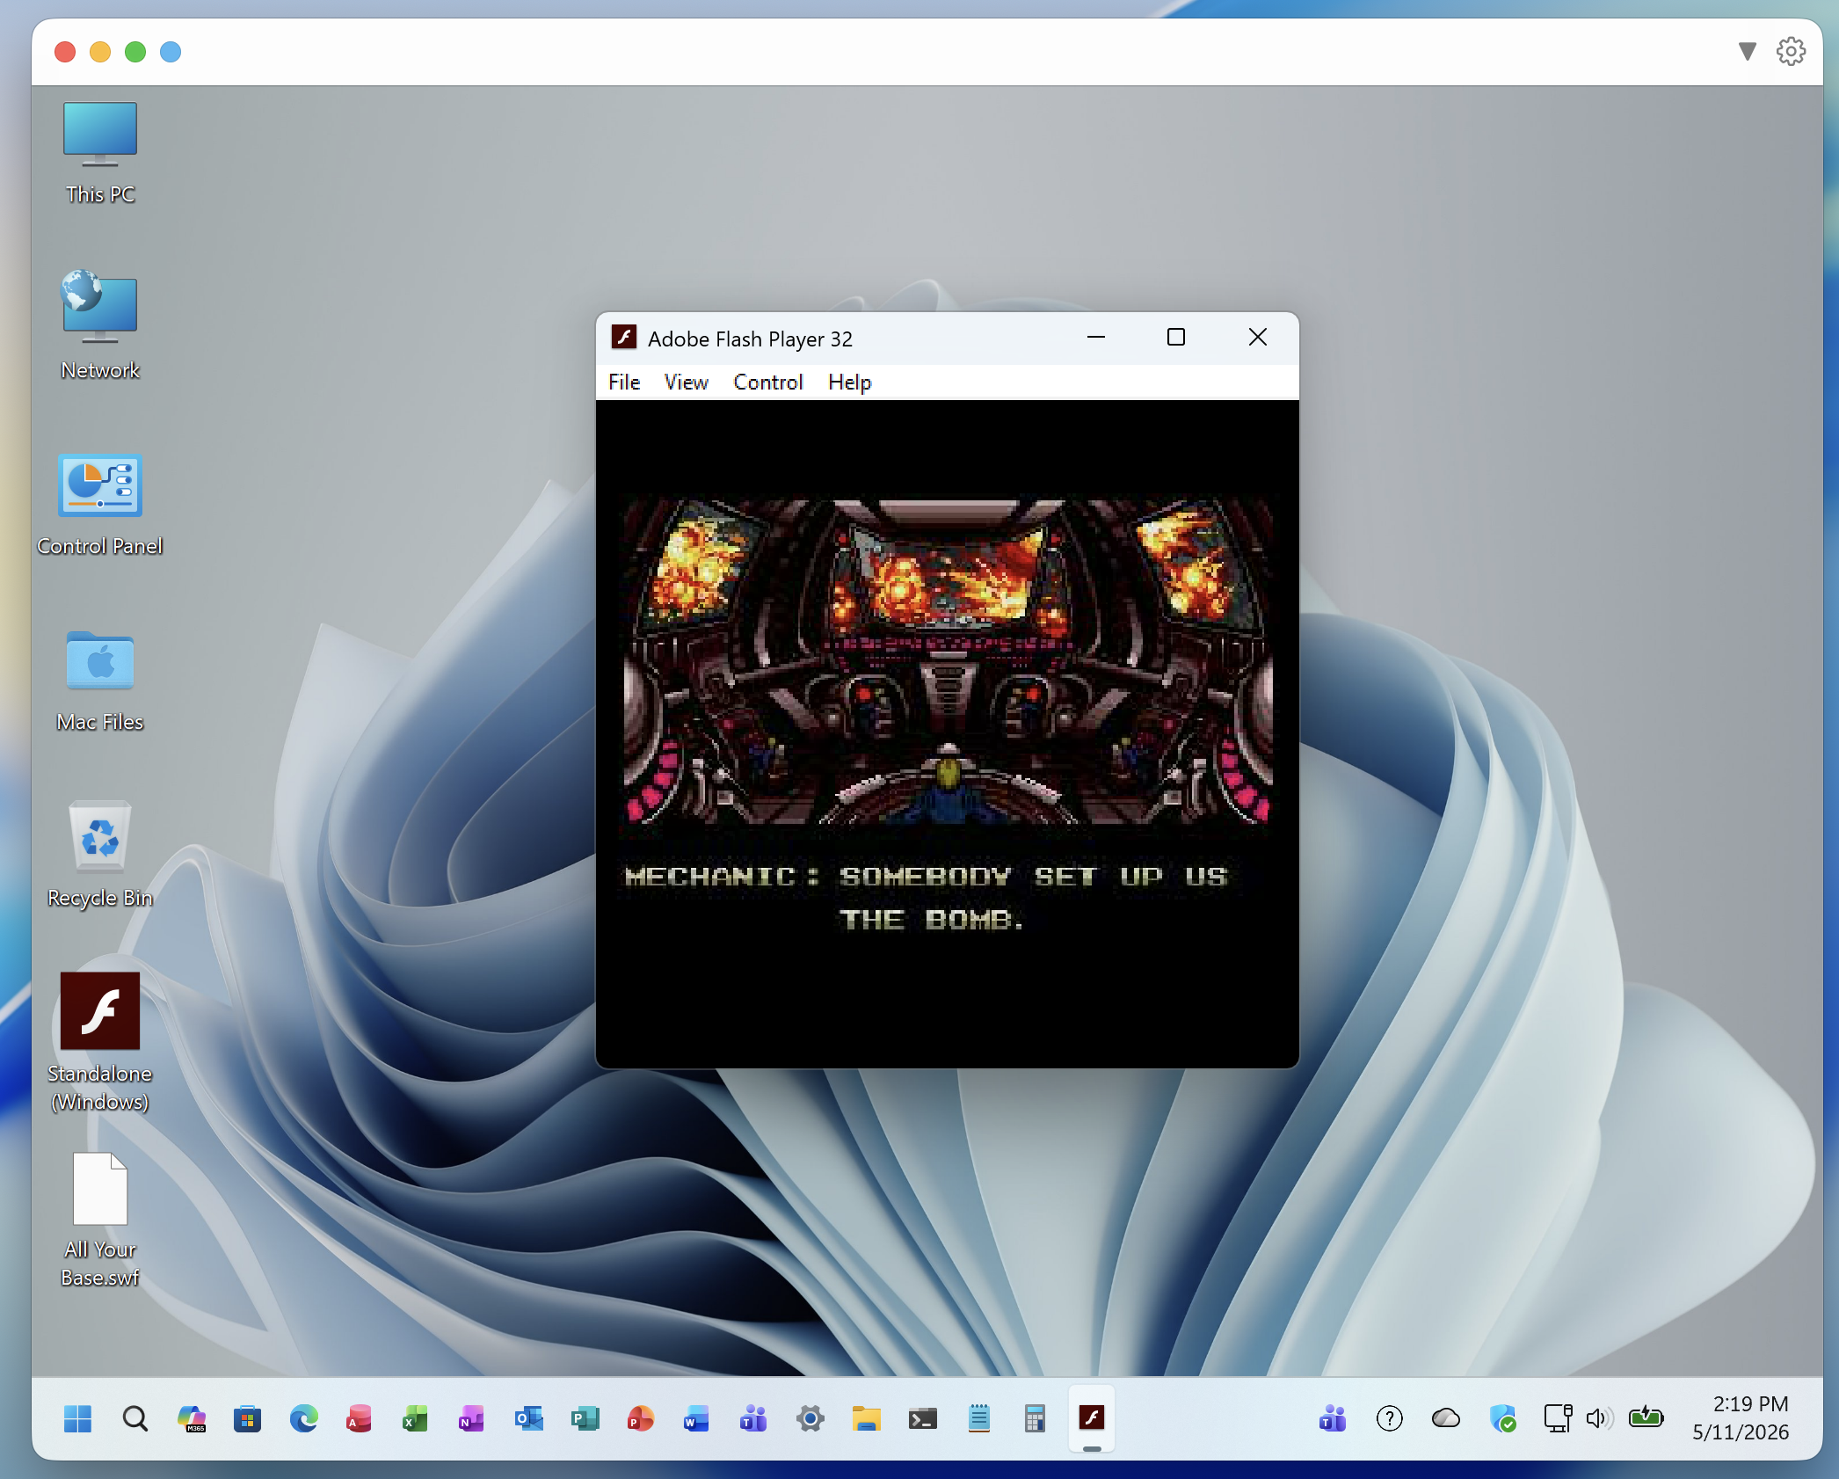The width and height of the screenshot is (1839, 1479).
Task: Click the yellow minimize dot of the VM window
Action: [100, 52]
